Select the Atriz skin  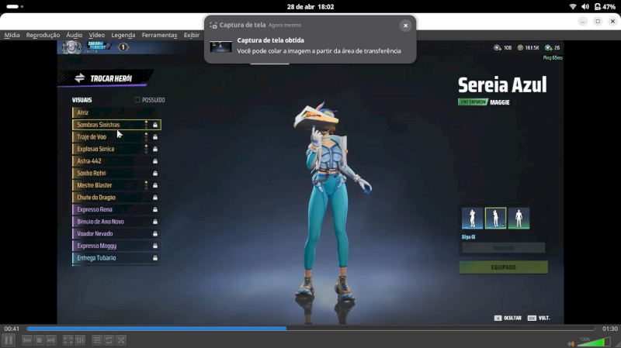tap(116, 112)
